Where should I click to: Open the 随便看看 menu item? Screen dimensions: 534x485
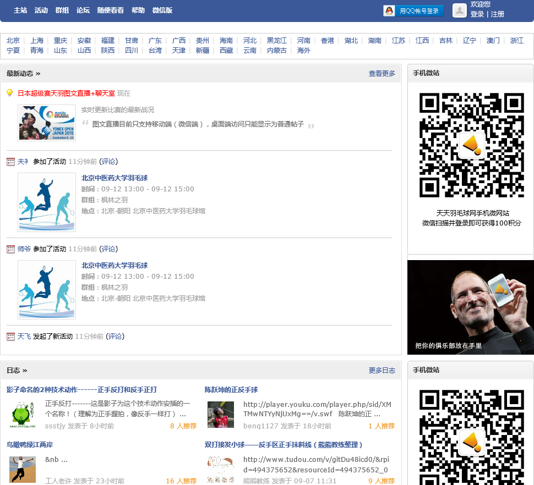pos(110,10)
